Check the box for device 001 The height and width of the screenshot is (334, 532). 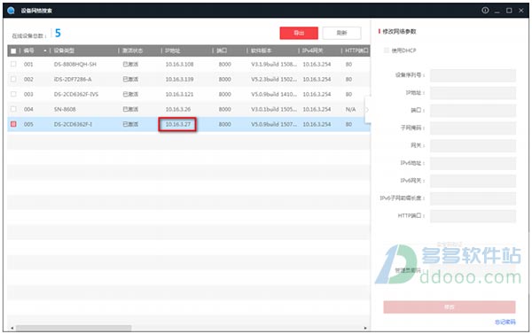point(13,64)
